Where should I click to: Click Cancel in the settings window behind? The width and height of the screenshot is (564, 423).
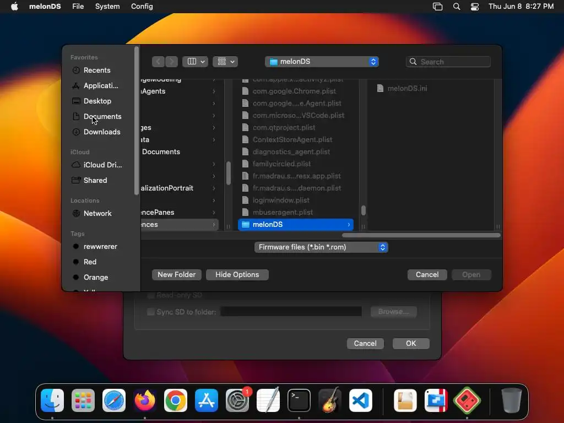point(365,344)
